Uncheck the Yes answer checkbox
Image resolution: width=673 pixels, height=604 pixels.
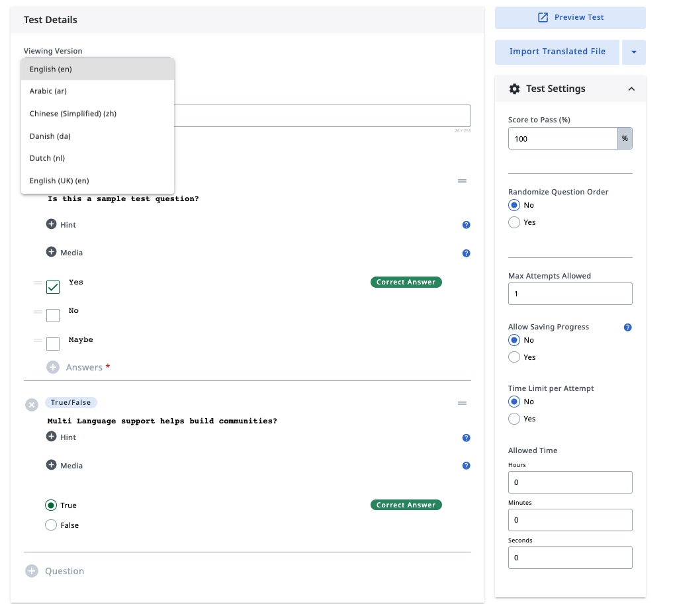[x=53, y=287]
